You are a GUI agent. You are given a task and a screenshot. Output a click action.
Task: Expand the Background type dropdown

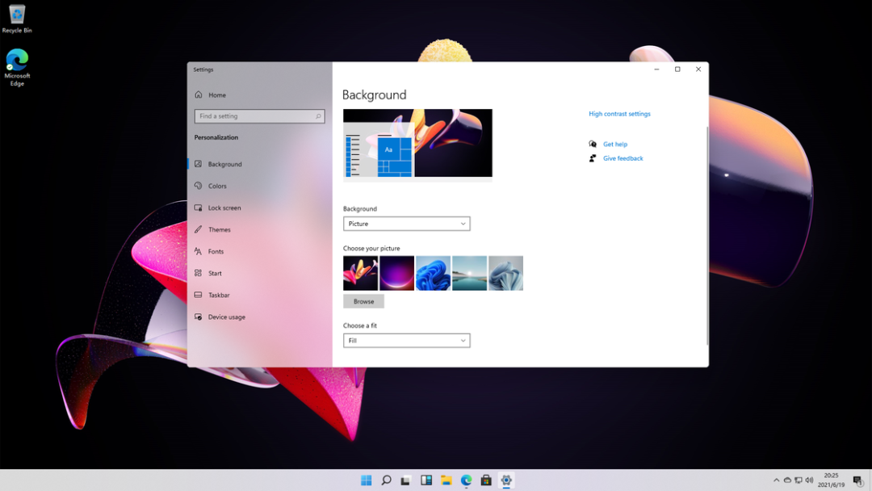pyautogui.click(x=406, y=224)
